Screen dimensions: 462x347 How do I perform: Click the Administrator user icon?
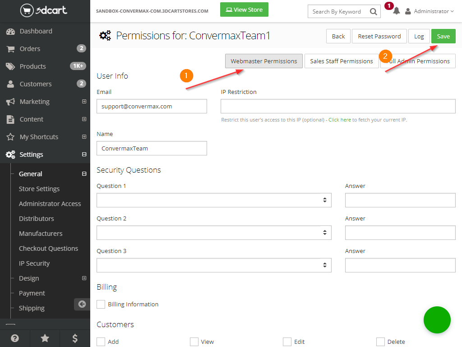(408, 11)
